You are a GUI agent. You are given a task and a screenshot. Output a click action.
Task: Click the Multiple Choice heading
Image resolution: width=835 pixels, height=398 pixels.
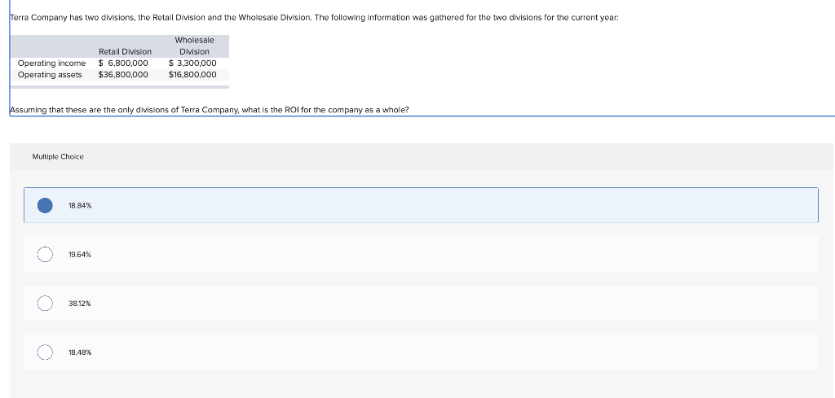[58, 156]
